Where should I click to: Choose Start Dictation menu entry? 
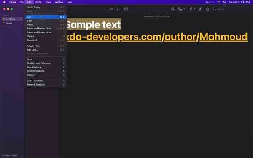(46, 81)
